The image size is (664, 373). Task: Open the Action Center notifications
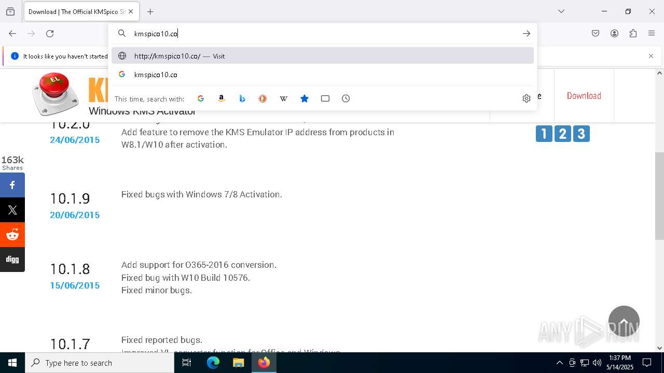(647, 363)
